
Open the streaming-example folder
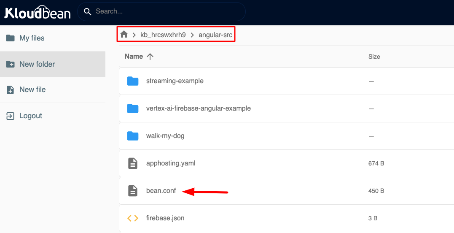click(175, 81)
